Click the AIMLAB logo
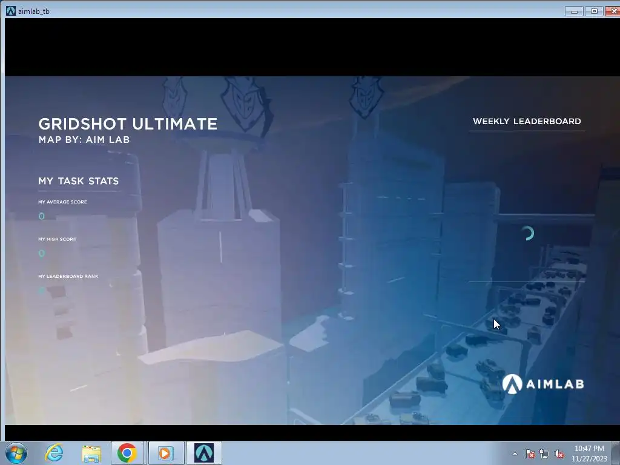 point(543,384)
